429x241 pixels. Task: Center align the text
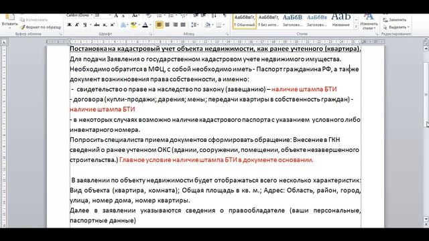[x=167, y=25]
